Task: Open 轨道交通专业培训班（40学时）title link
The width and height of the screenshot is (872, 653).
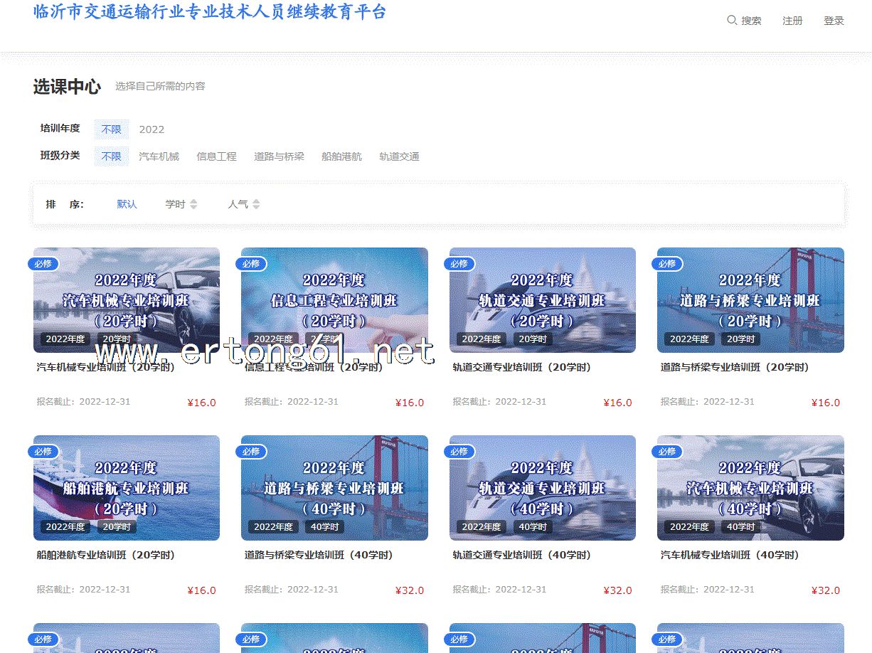Action: point(521,555)
